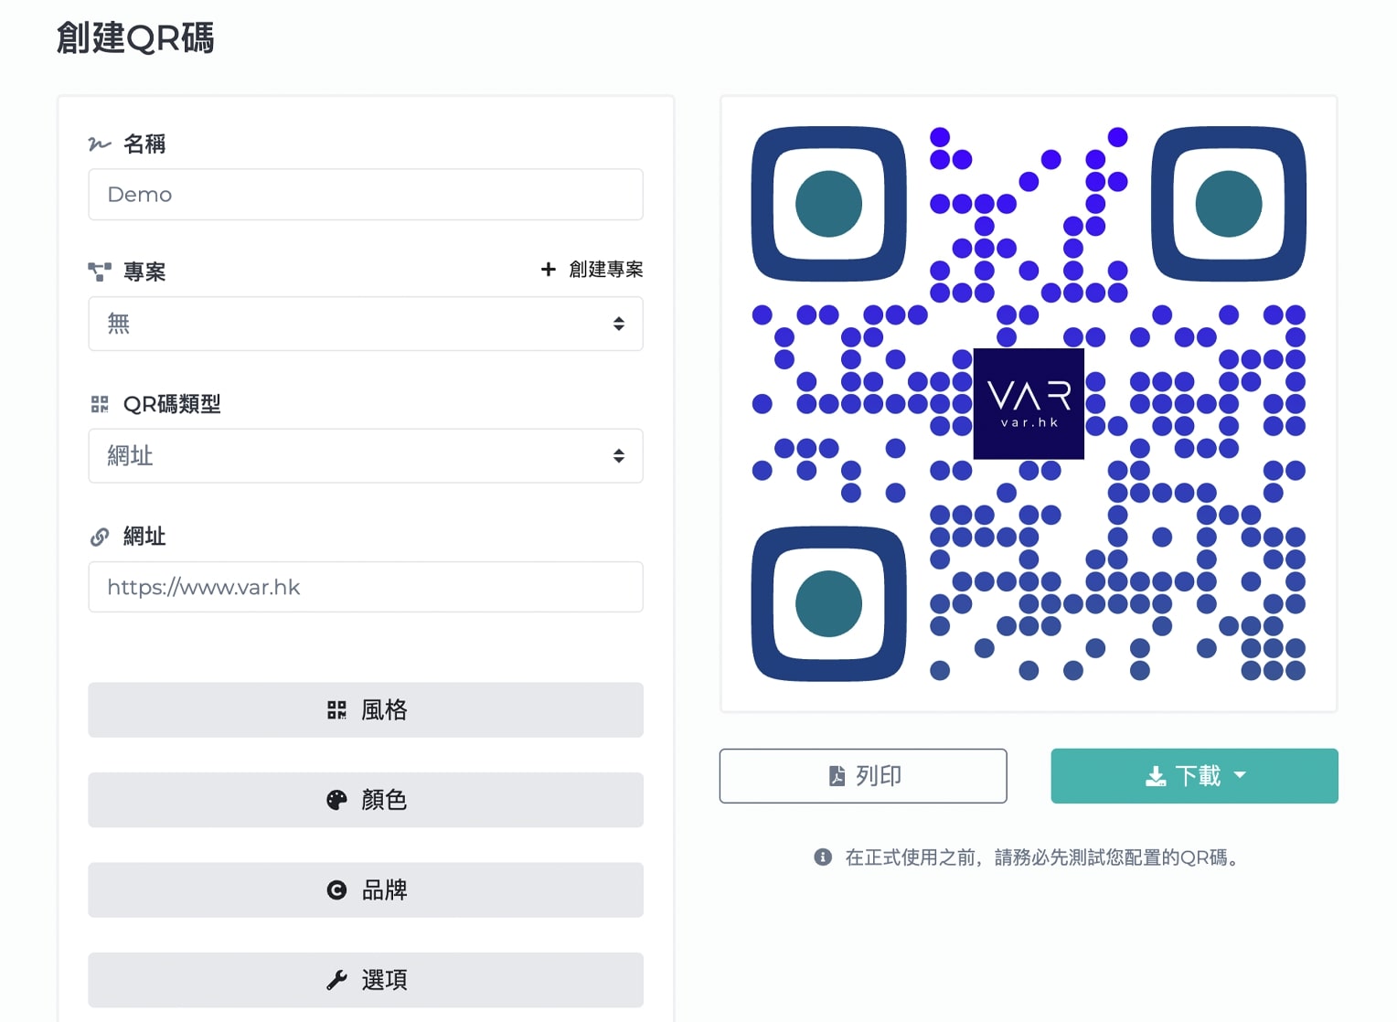Click the VAR logo in the QR preview
Viewport: 1397px width, 1022px height.
pyautogui.click(x=1029, y=403)
